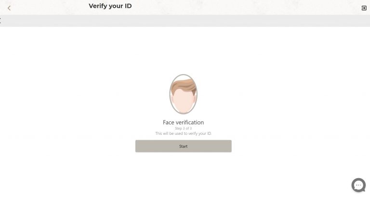Launch the chat support widget
This screenshot has height=197, width=370.
(x=358, y=185)
